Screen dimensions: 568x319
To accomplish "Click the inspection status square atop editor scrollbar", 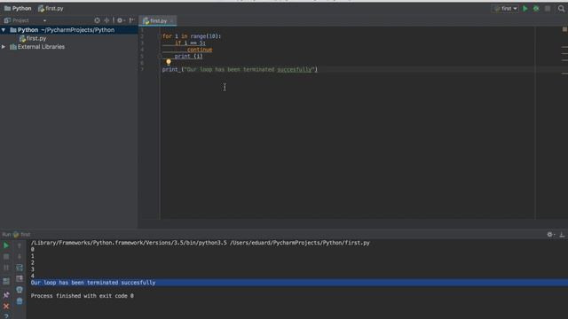I will pyautogui.click(x=564, y=29).
